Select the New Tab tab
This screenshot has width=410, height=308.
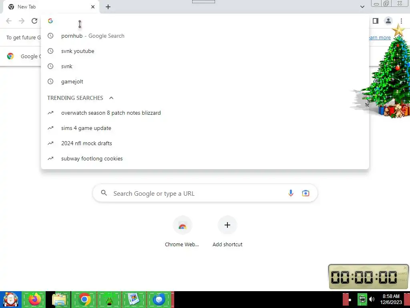(51, 7)
